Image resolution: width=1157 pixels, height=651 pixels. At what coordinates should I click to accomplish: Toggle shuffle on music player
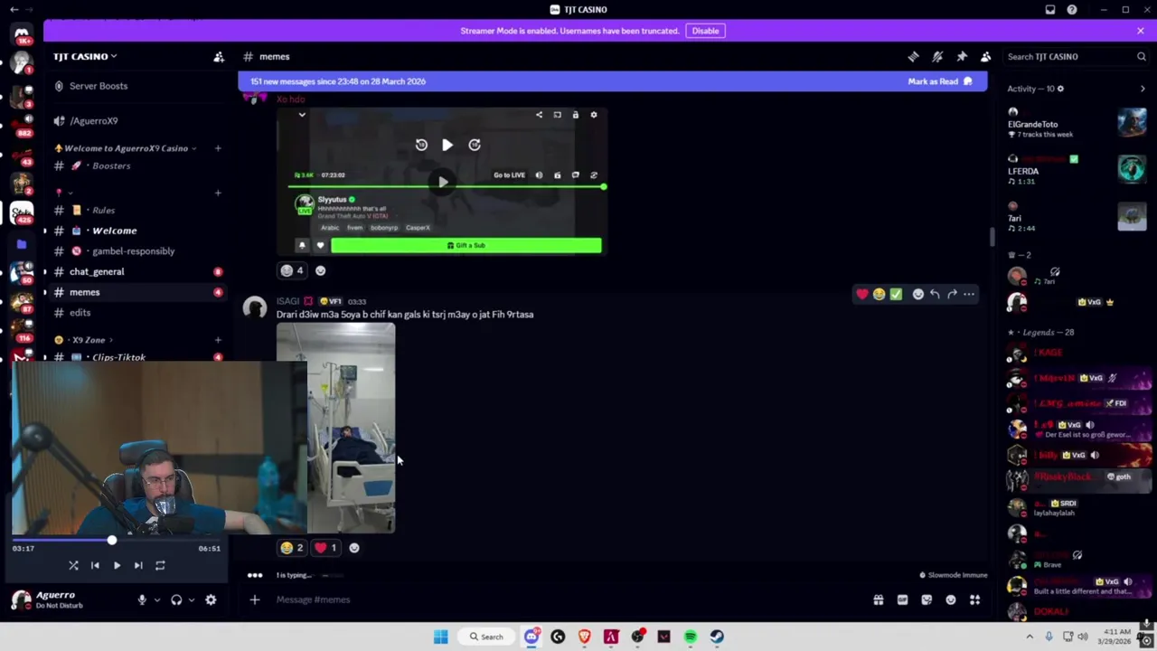[x=73, y=565]
